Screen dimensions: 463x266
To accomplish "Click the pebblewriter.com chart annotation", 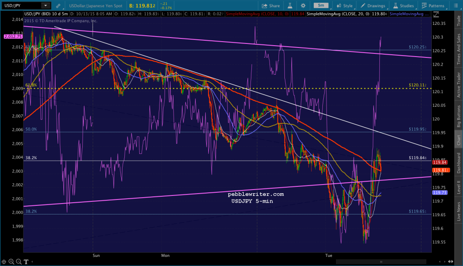I will (x=256, y=194).
